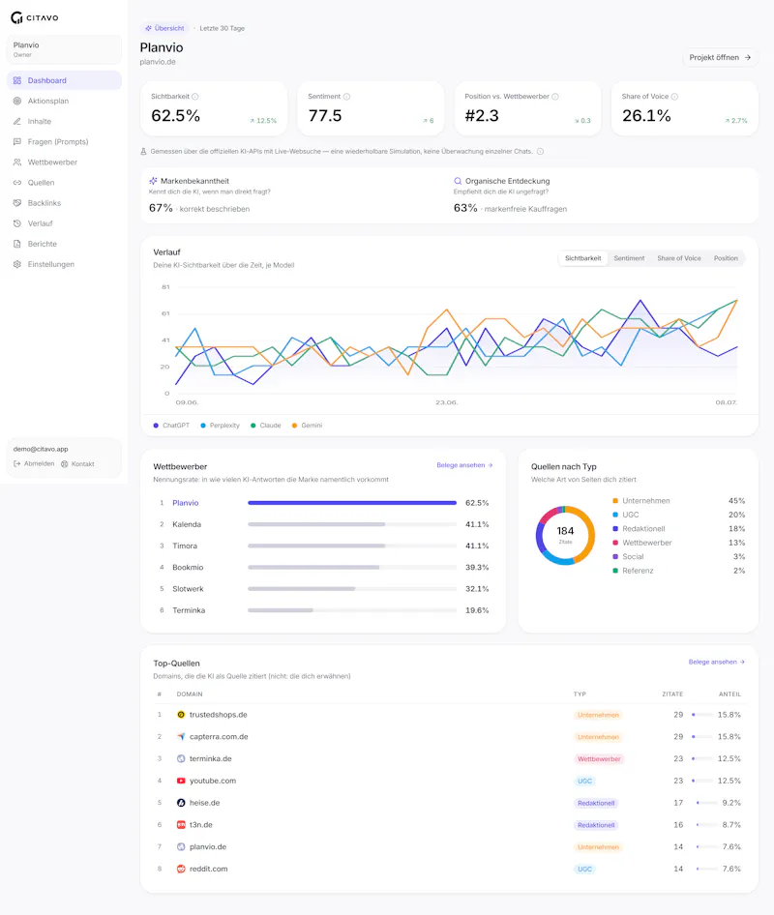Click the Projekt öffnen button

tap(720, 57)
